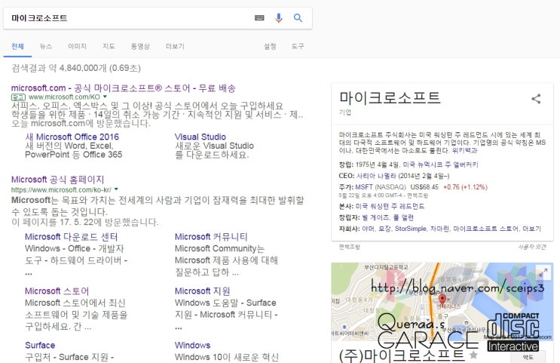The height and width of the screenshot is (363, 560).
Task: Open Microsoft 다운로드 센터 link
Action: click(71, 236)
